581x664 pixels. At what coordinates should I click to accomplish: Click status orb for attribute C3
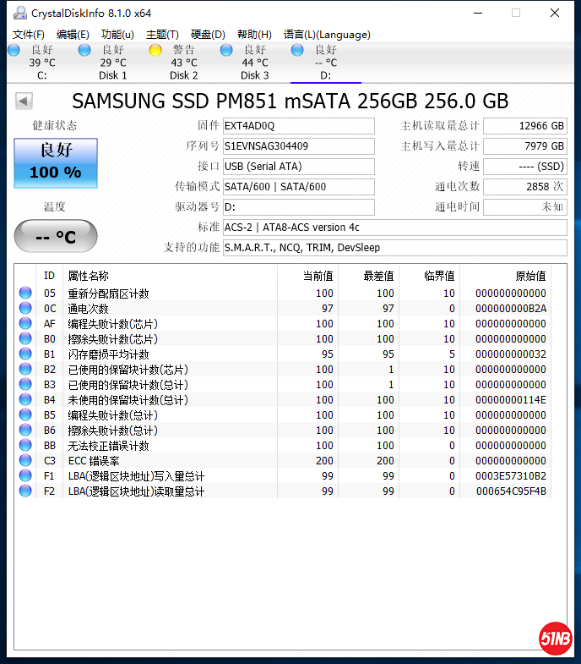25,460
